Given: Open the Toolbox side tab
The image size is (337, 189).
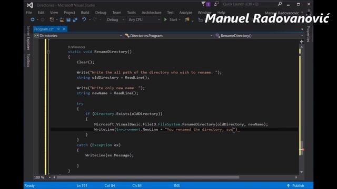Looking at the screenshot, I should (x=28, y=60).
